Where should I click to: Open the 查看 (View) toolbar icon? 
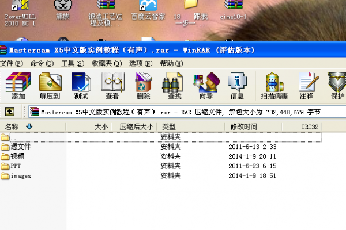pyautogui.click(x=112, y=86)
